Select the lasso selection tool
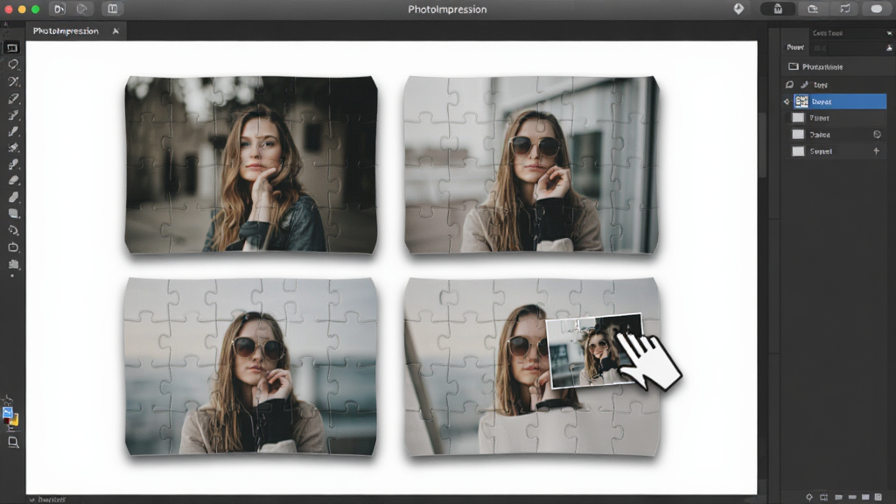 tap(12, 65)
